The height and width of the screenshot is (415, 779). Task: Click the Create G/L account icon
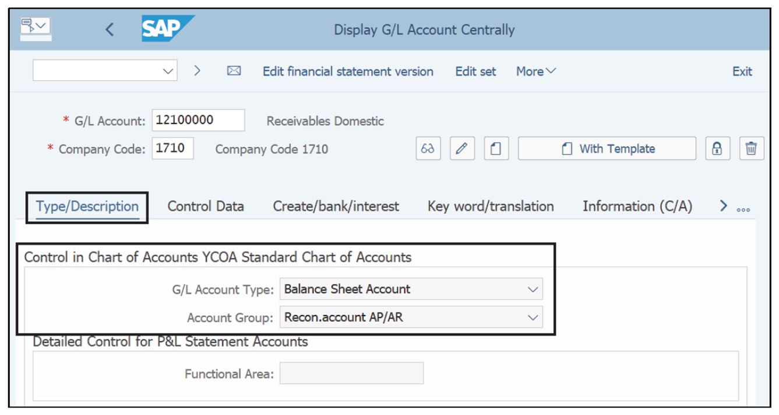[x=496, y=148]
